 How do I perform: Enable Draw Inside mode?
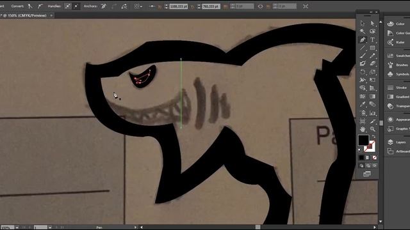(x=375, y=165)
